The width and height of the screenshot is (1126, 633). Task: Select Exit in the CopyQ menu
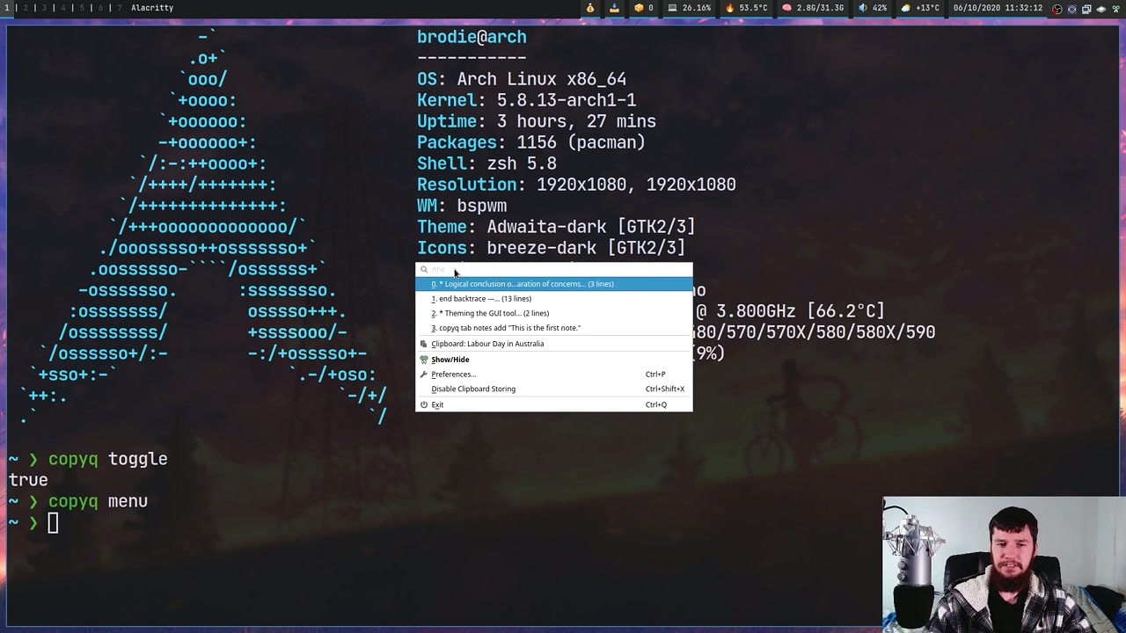coord(437,404)
